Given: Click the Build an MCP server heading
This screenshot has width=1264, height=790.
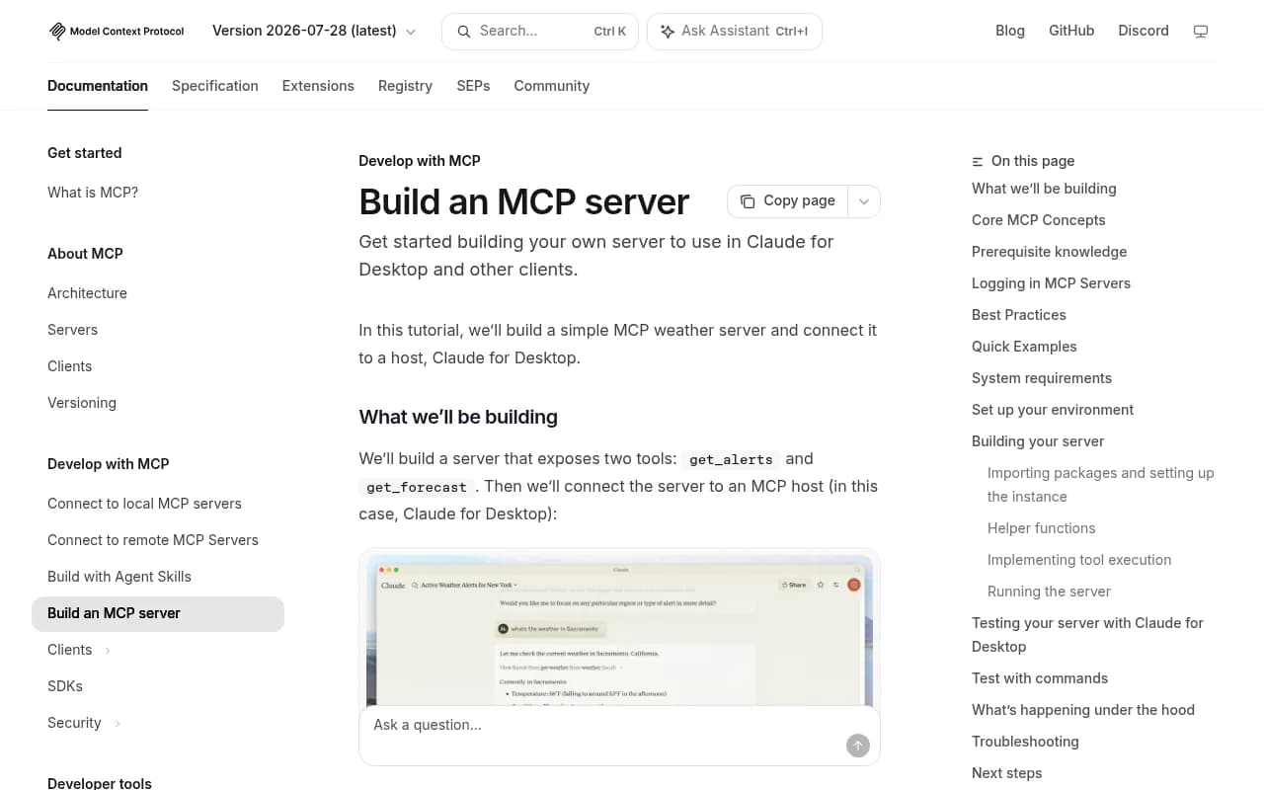Looking at the screenshot, I should [x=524, y=201].
